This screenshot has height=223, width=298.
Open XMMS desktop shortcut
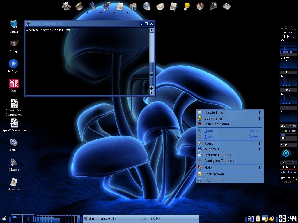[x=14, y=143]
